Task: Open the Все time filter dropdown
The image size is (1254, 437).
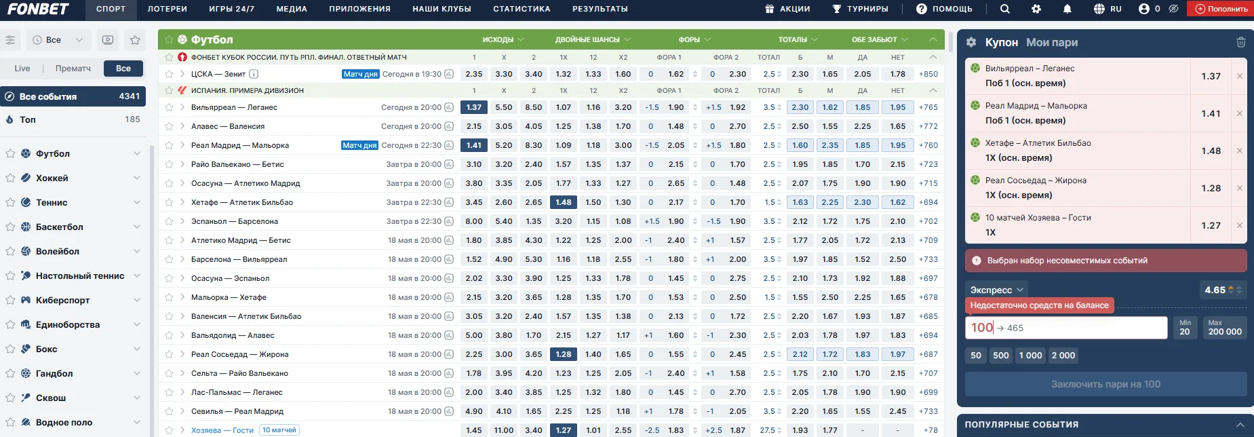Action: (x=58, y=40)
